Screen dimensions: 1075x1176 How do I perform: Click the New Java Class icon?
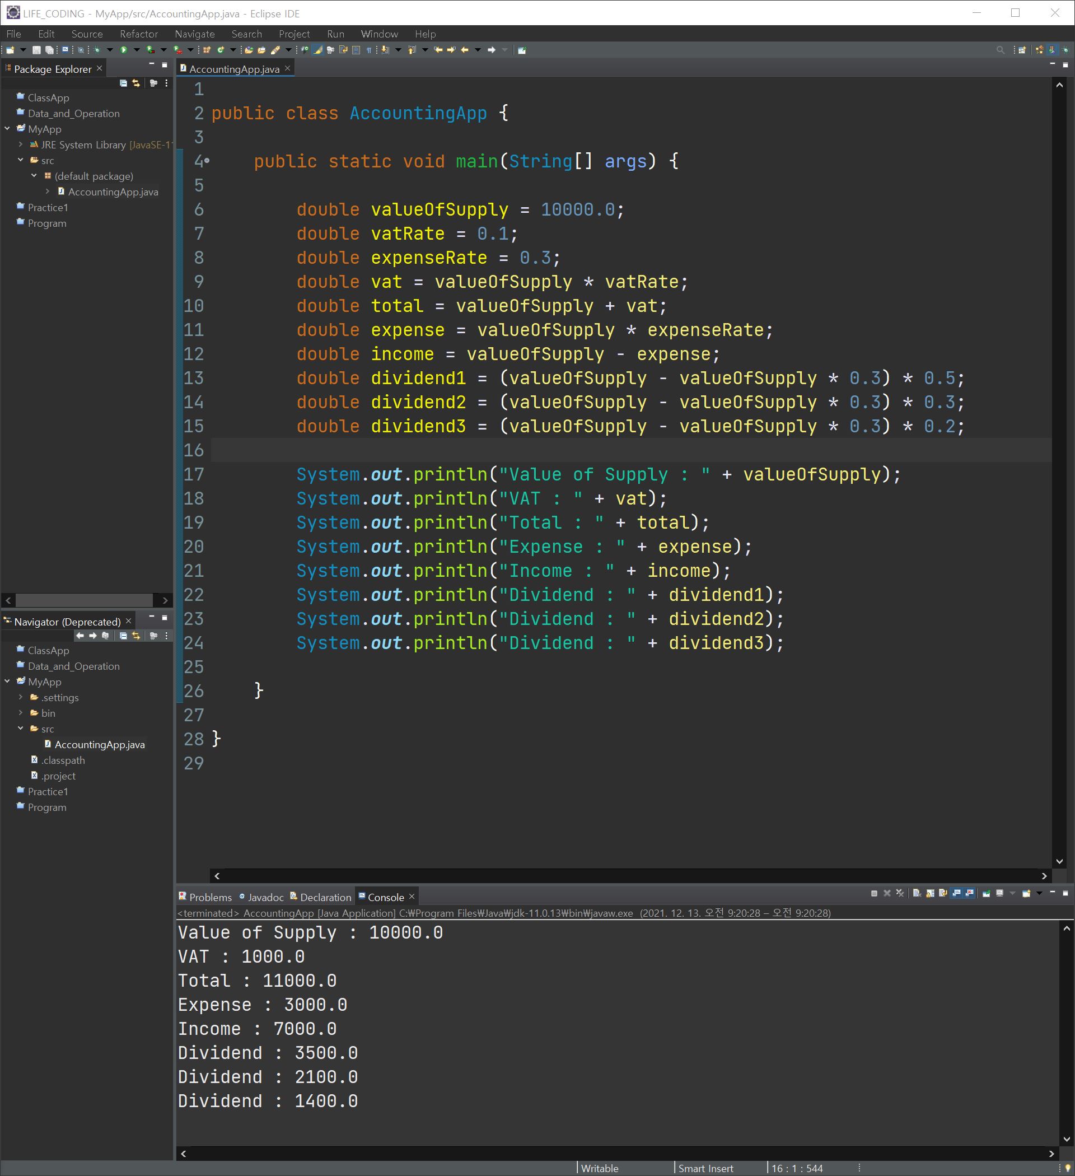click(x=221, y=50)
